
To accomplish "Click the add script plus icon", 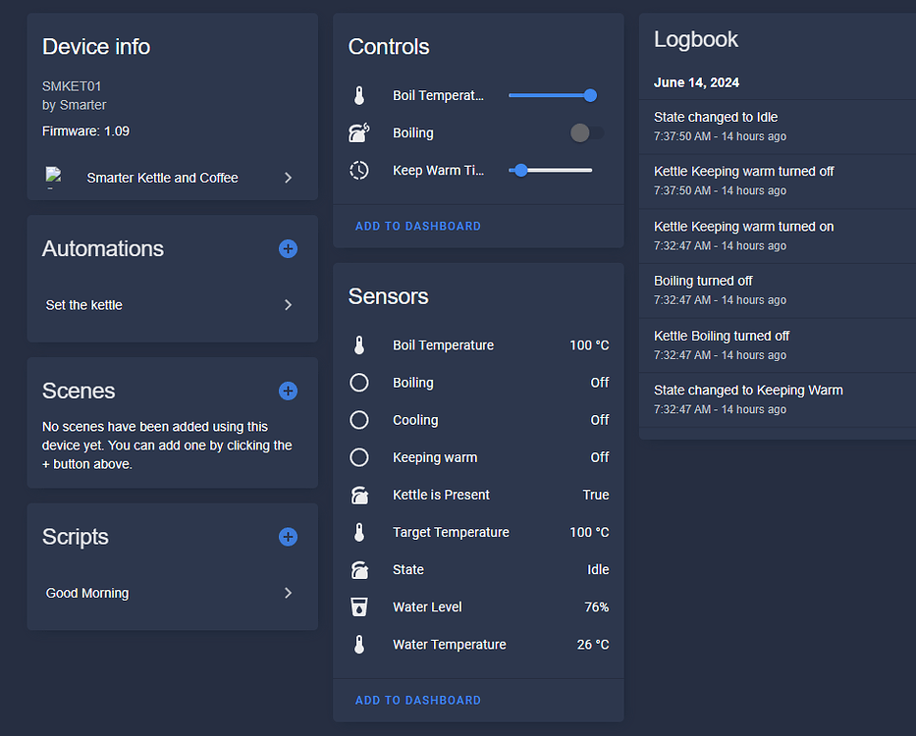I will [288, 537].
